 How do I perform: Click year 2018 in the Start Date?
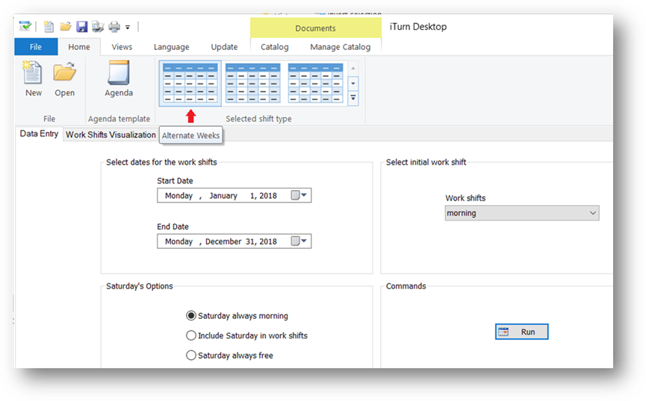(268, 196)
